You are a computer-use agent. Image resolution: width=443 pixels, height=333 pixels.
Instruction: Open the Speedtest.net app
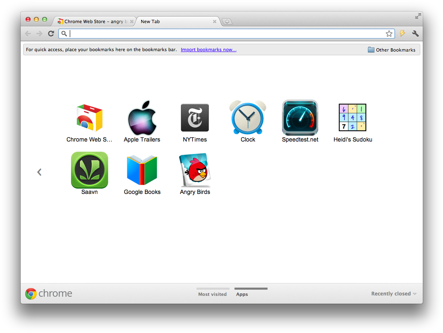click(300, 118)
